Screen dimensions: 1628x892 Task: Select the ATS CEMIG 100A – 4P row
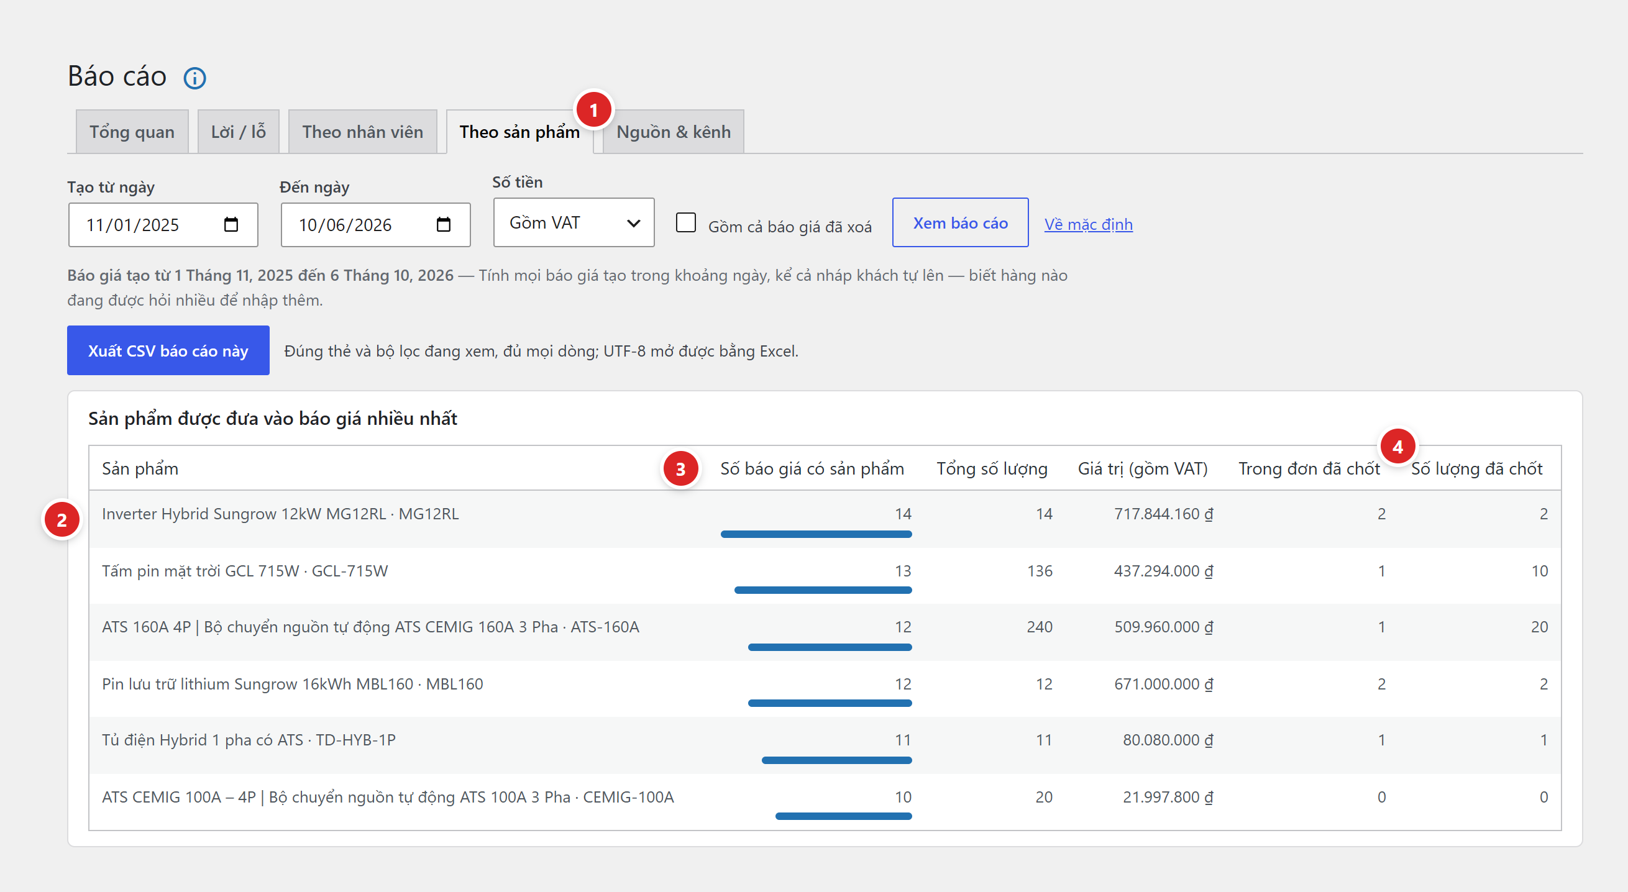coord(825,802)
